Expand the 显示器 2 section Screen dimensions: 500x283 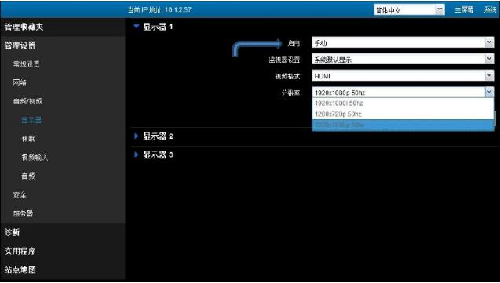[x=136, y=136]
